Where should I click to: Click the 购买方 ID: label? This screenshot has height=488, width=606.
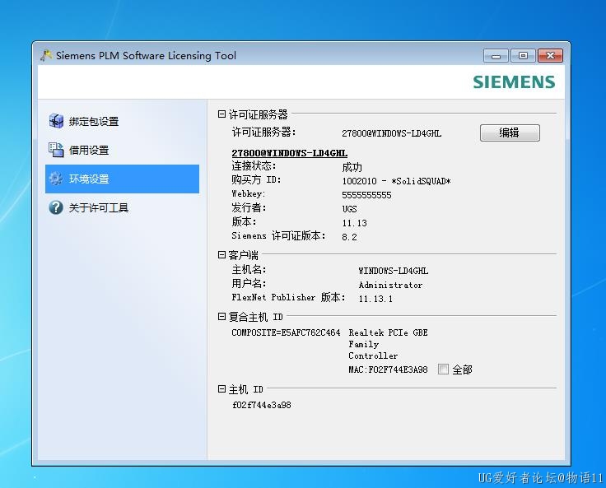pyautogui.click(x=256, y=179)
